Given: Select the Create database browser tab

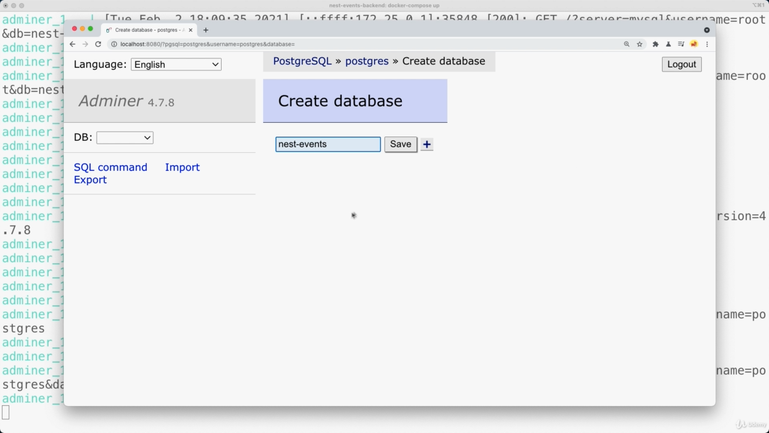Looking at the screenshot, I should point(147,29).
